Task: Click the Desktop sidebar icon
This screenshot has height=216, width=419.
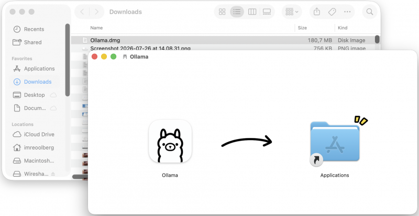Action: point(17,95)
